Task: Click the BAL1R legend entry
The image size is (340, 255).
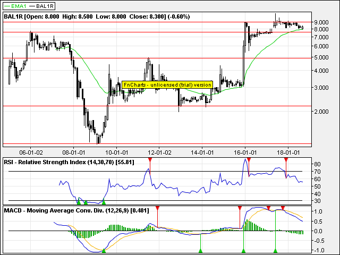Action: tap(41, 6)
